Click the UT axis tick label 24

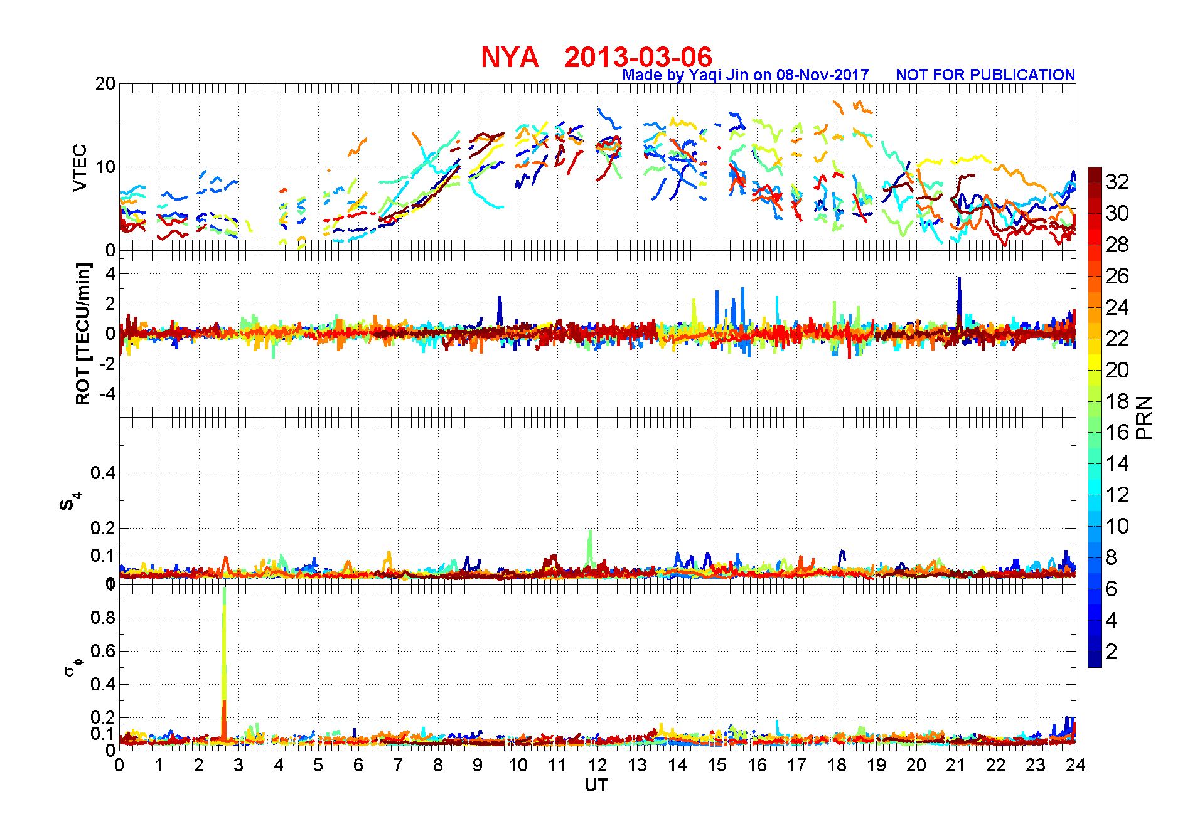(1076, 766)
